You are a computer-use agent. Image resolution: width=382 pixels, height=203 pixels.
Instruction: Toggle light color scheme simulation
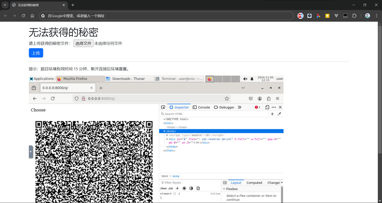184,188
